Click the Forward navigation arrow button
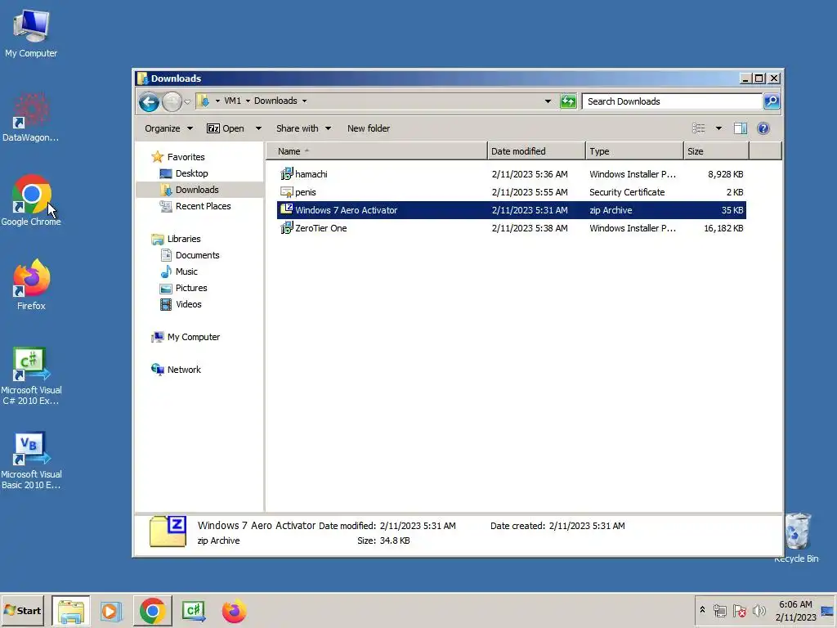The width and height of the screenshot is (837, 628). tap(172, 101)
